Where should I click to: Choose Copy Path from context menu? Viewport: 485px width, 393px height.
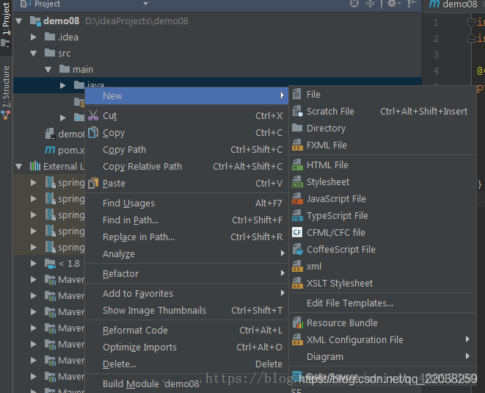click(186, 150)
